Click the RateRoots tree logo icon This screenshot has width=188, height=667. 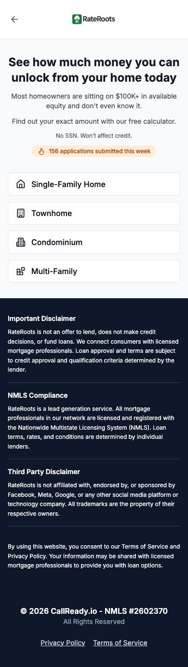point(77,19)
